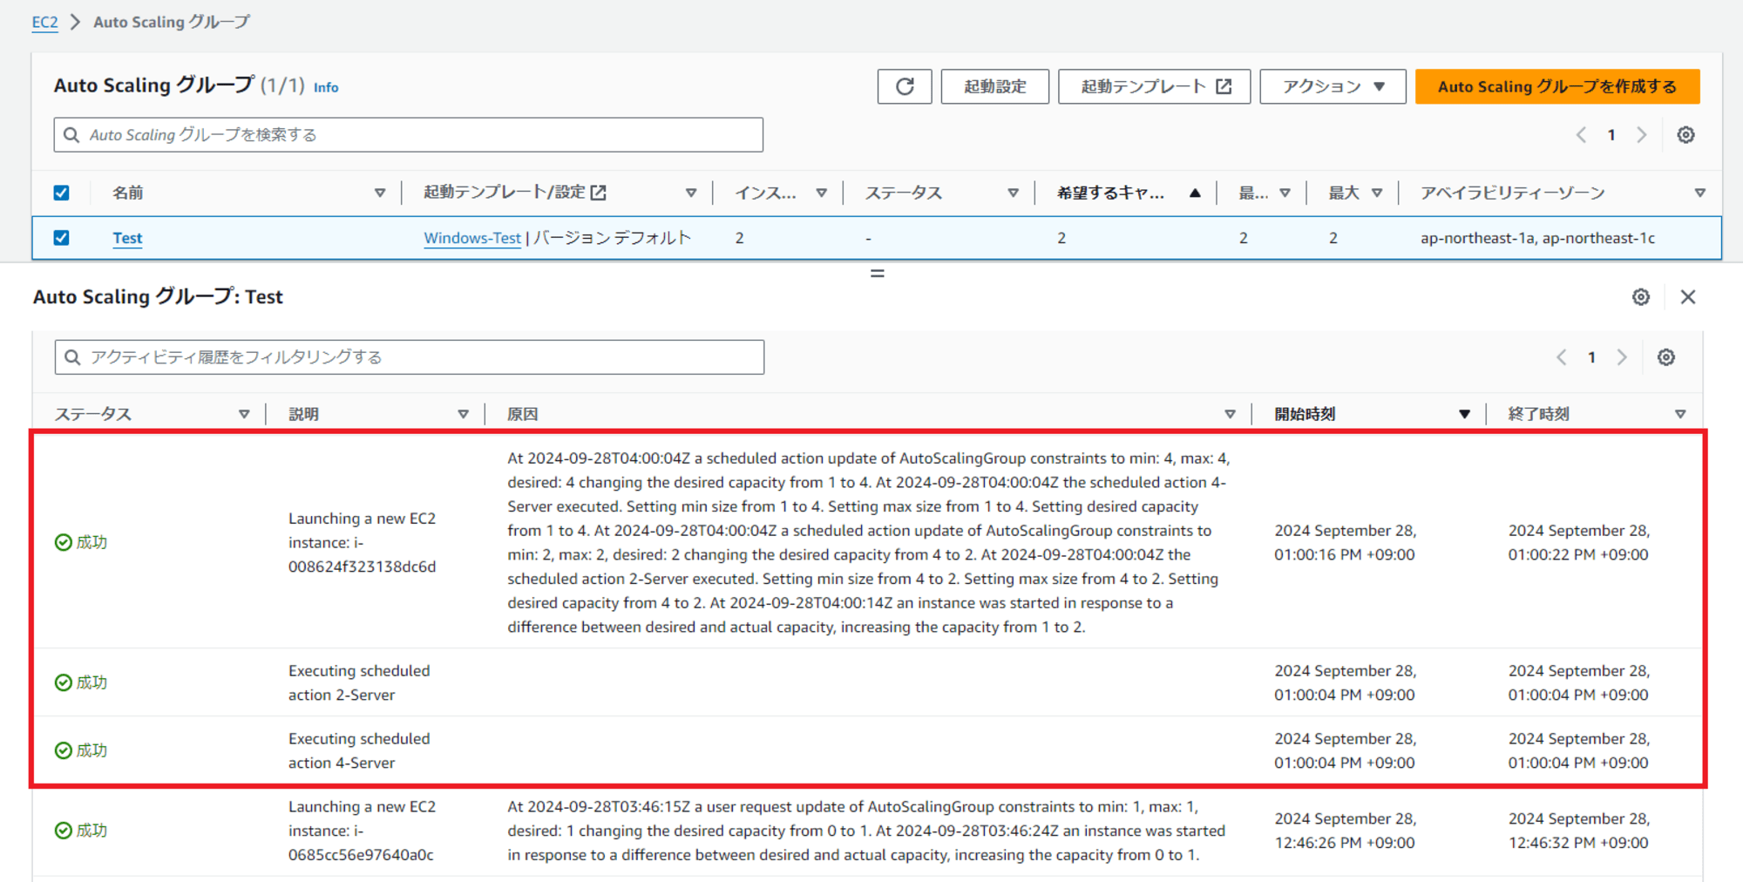Focus the activity history filter field

(409, 357)
